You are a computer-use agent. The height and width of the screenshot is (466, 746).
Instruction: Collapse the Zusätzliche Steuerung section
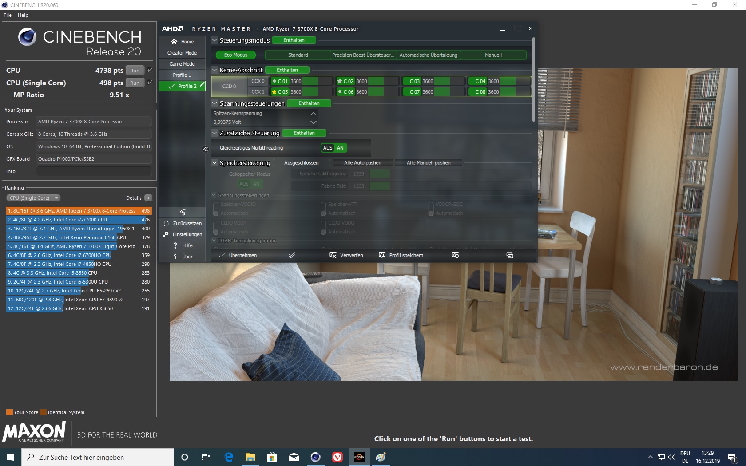click(214, 133)
